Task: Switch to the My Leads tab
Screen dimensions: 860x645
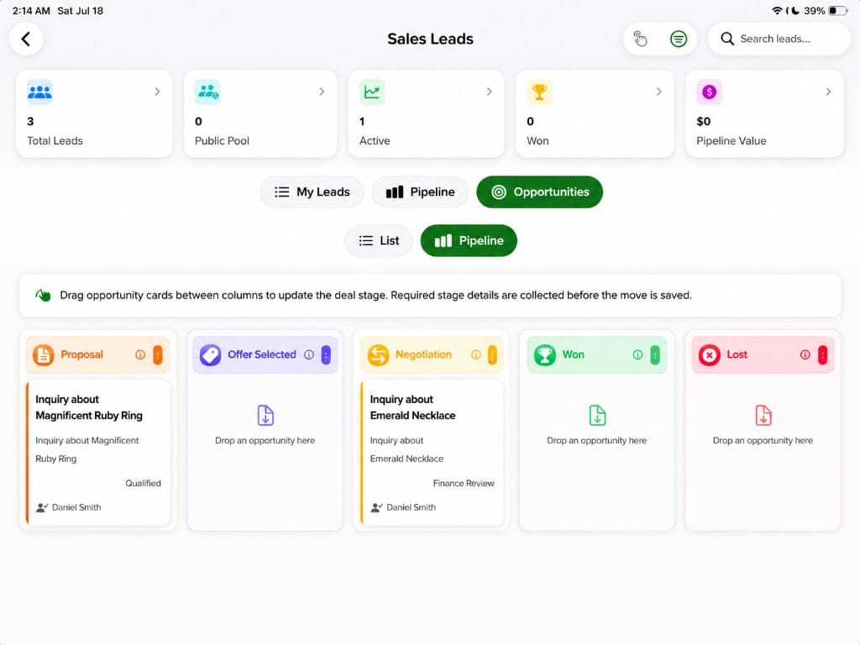Action: (x=312, y=192)
